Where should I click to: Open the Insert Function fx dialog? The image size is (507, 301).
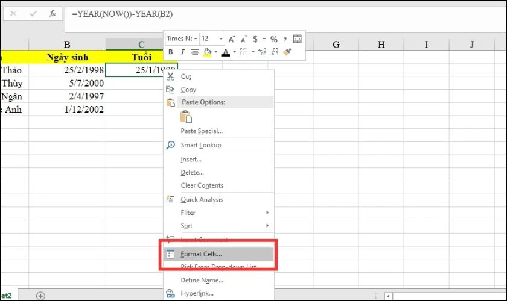(x=53, y=14)
